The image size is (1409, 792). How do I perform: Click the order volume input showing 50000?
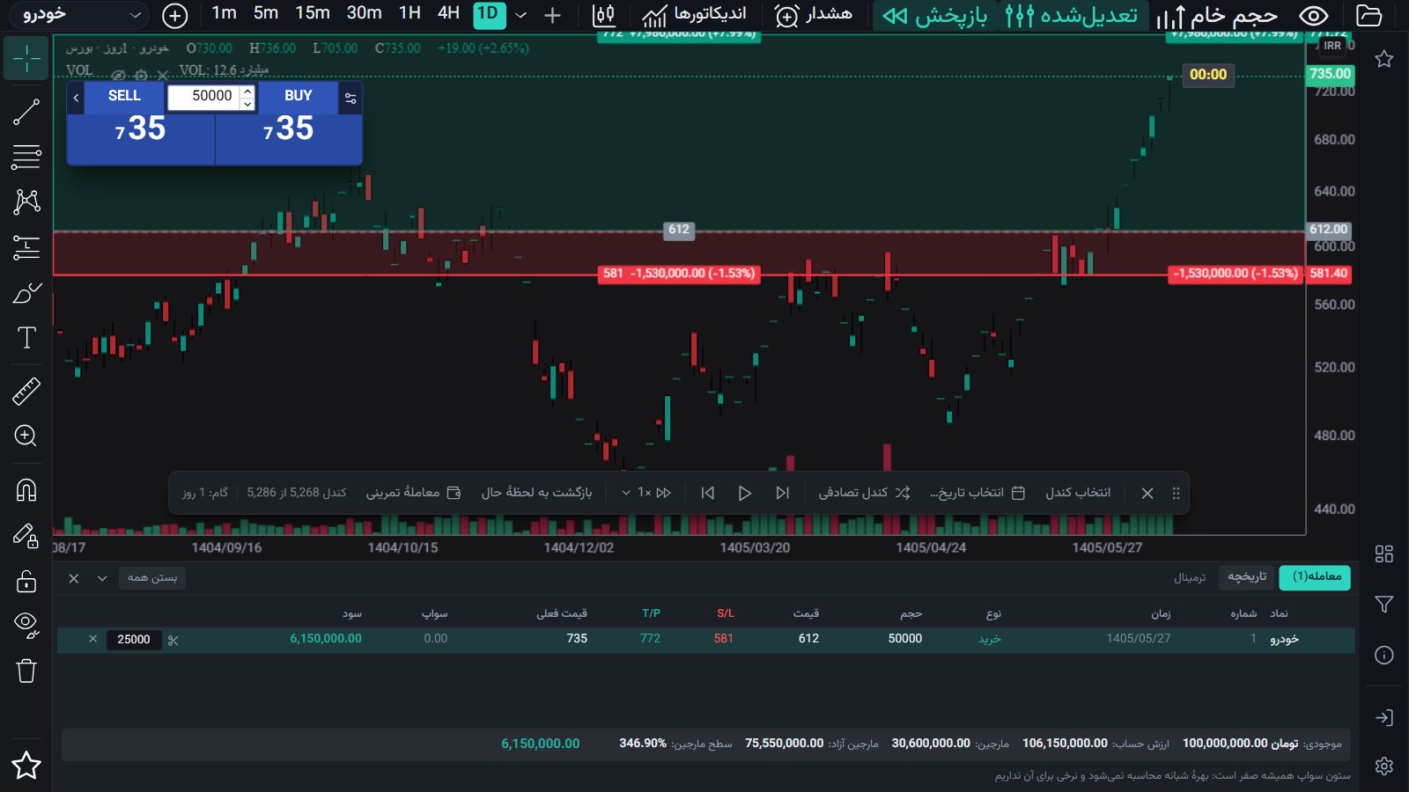[x=205, y=96]
